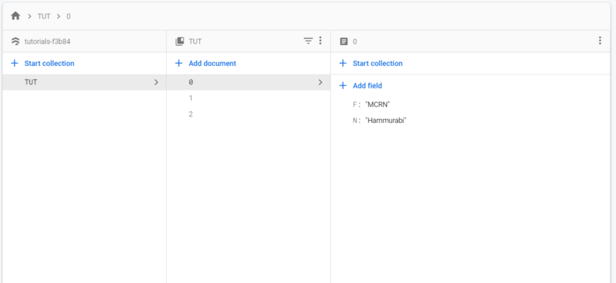Go to the home root icon
The width and height of the screenshot is (616, 283).
pos(15,16)
